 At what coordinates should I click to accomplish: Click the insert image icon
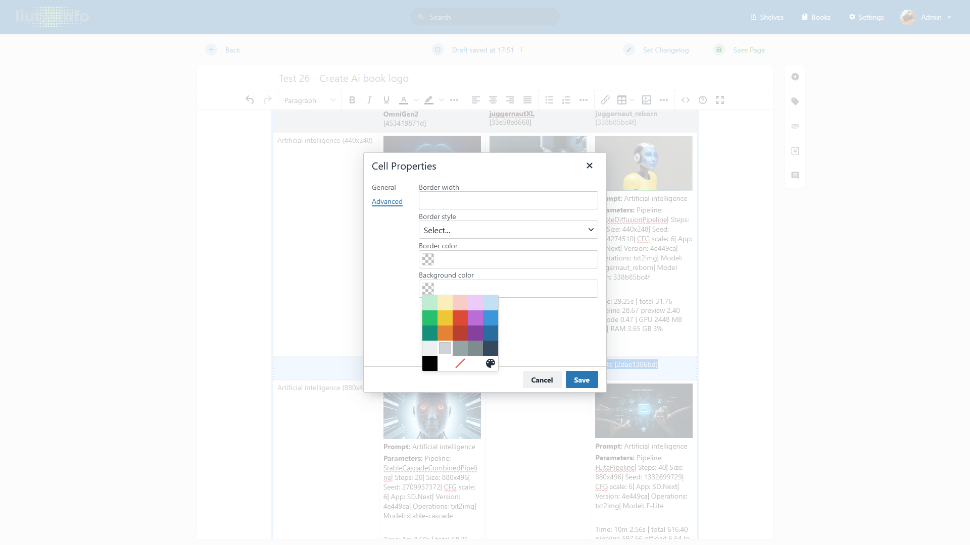647,100
